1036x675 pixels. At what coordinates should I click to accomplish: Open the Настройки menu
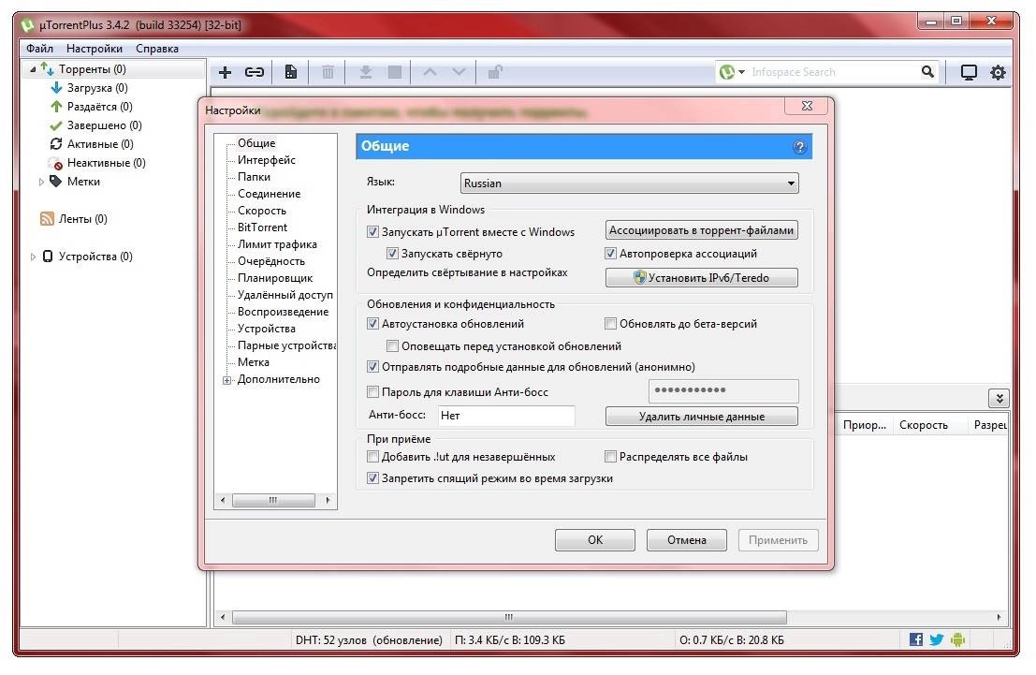coord(95,49)
